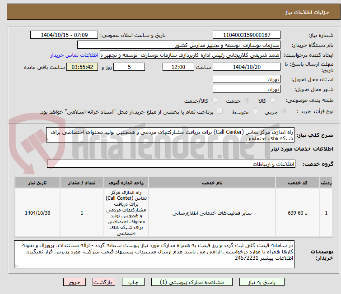Open مشاهده مدارک پیوستی (1) attachments
This screenshot has height=294, width=341.
coord(192,282)
